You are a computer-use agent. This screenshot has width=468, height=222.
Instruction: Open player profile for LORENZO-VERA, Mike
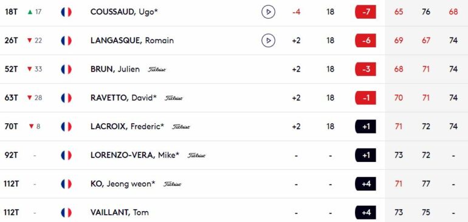pyautogui.click(x=135, y=155)
